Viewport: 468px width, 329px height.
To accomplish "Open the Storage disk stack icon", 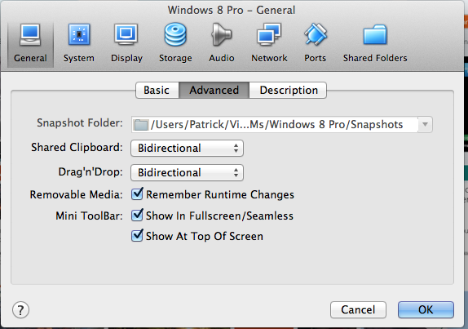I will pos(175,34).
